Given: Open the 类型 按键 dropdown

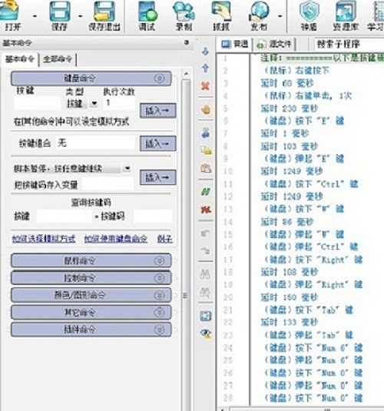Looking at the screenshot, I should tap(94, 104).
